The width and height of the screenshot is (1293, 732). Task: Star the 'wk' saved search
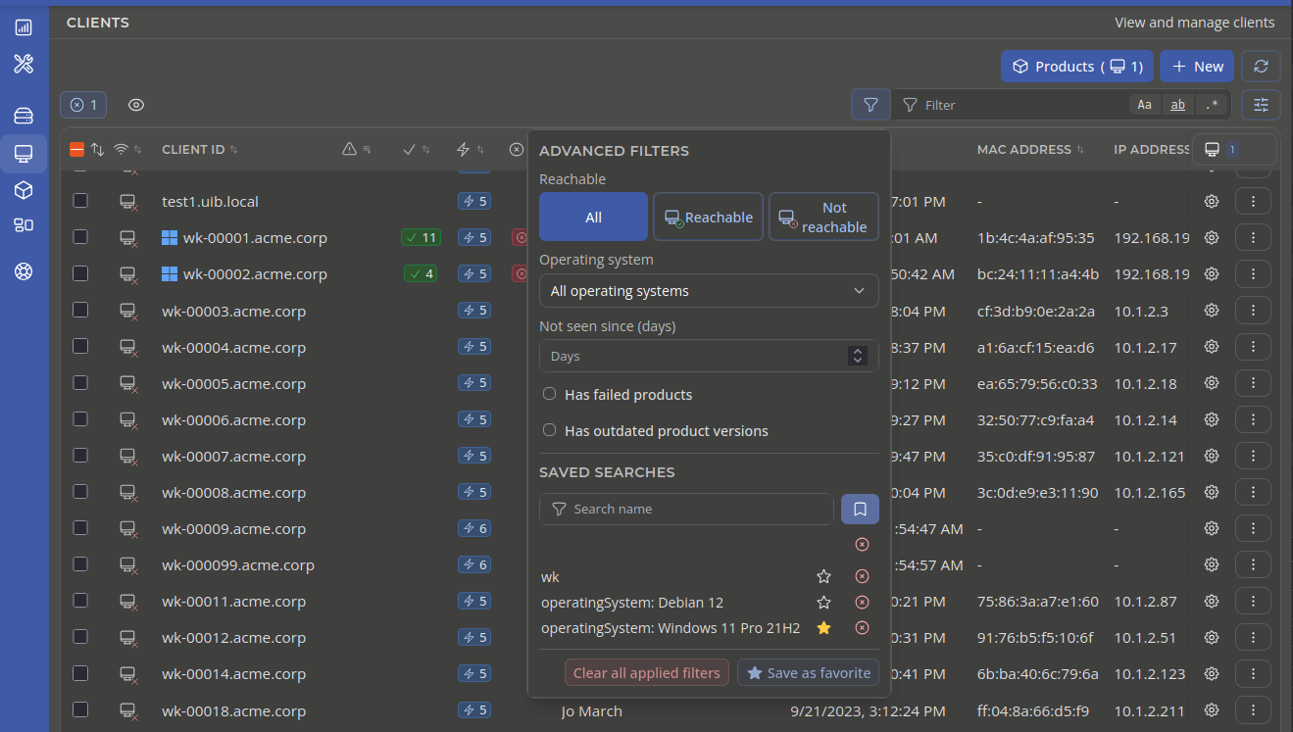(824, 577)
